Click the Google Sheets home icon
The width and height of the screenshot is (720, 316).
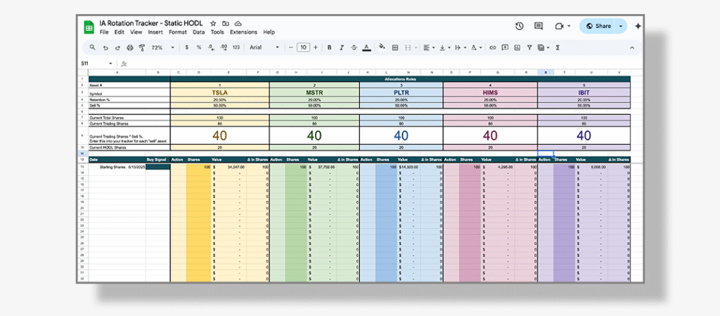tap(89, 27)
